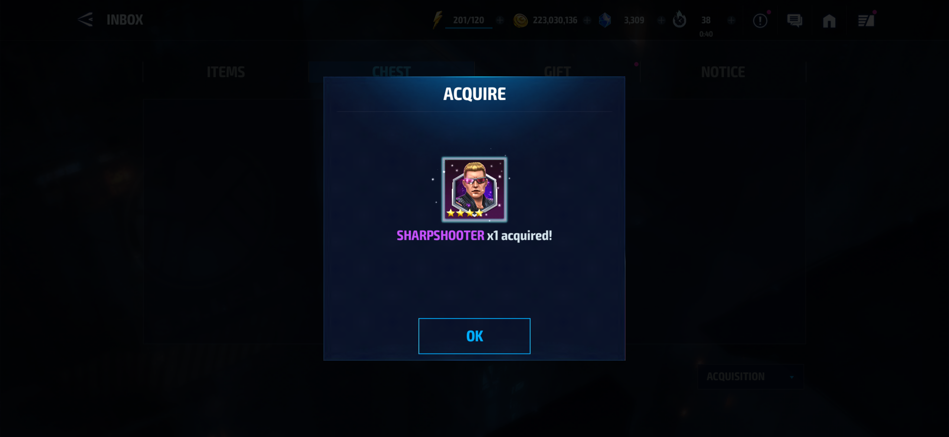The height and width of the screenshot is (437, 949).
Task: Open the side menu list icon
Action: (866, 20)
